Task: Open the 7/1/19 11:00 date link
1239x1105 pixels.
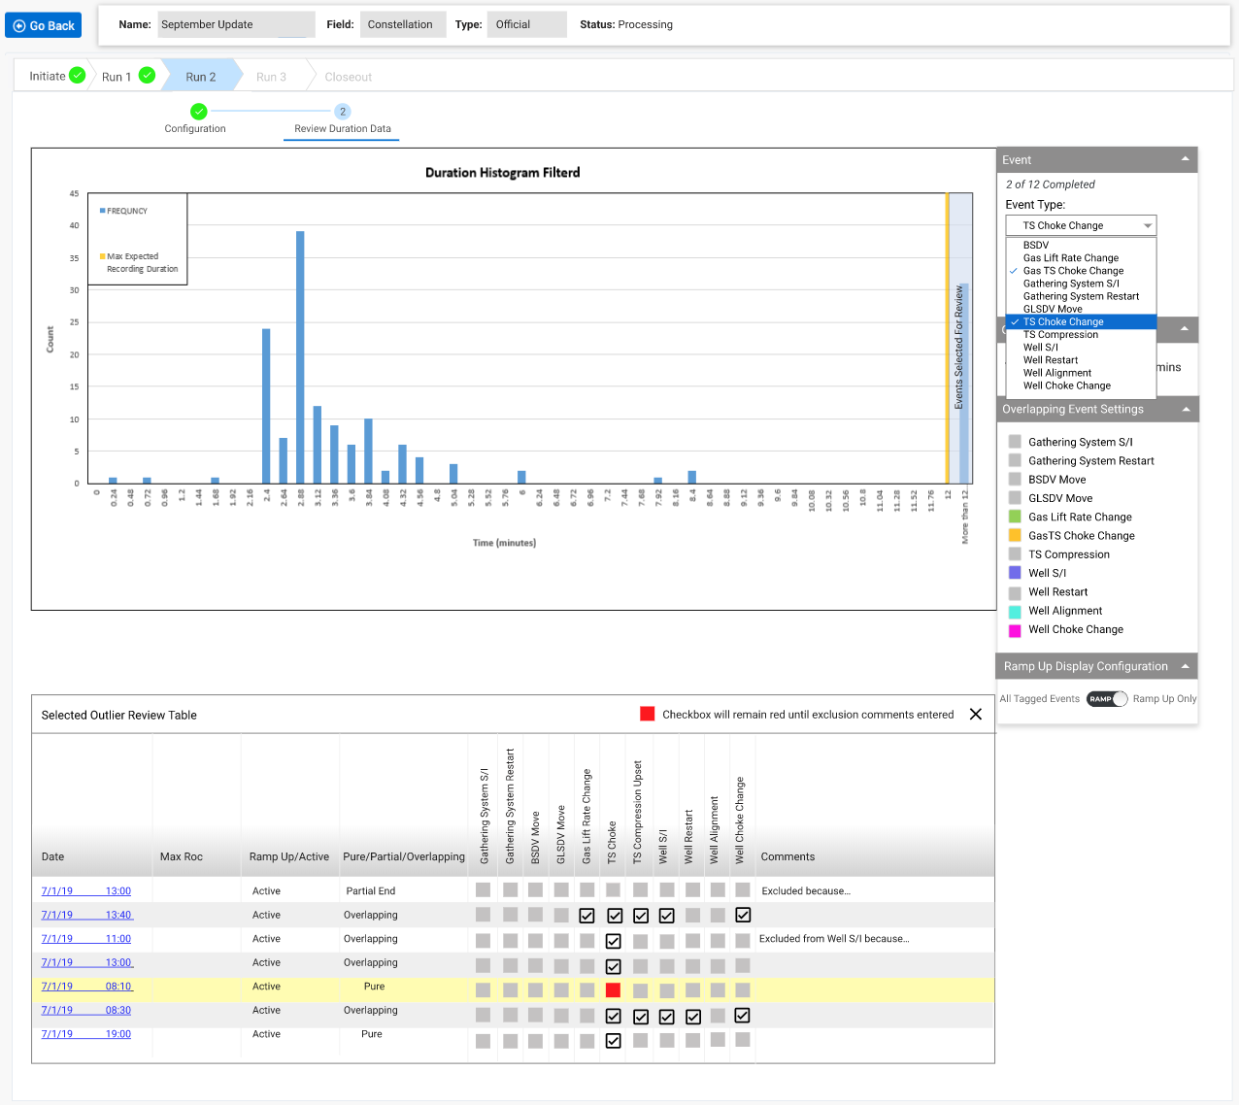Action: (x=86, y=939)
